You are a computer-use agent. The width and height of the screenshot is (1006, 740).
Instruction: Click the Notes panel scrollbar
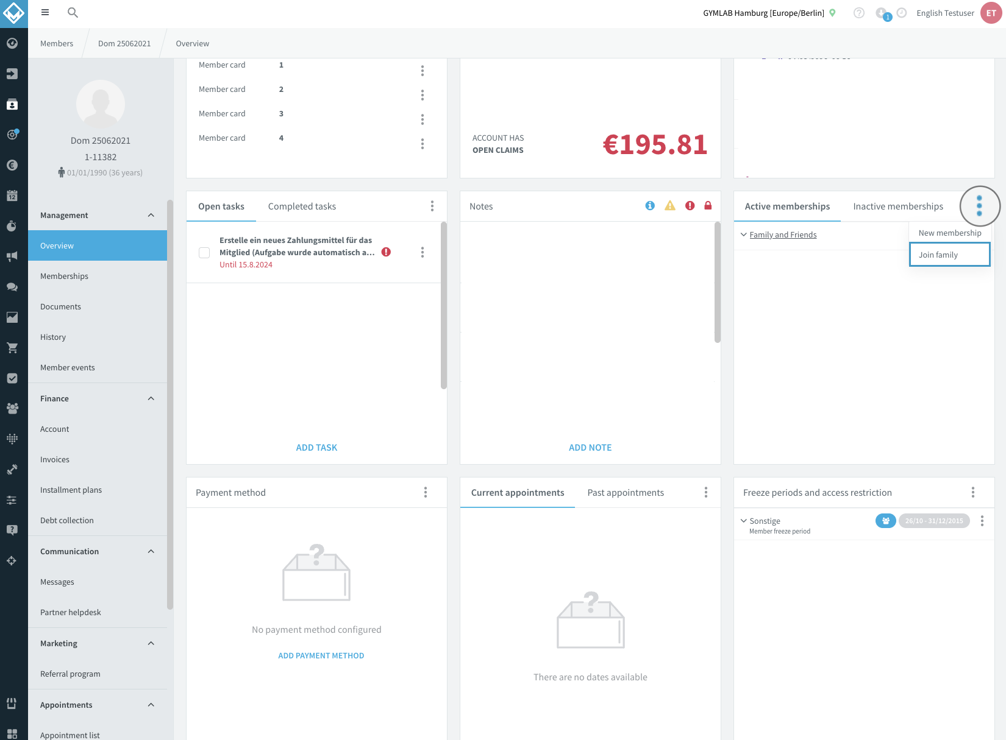[718, 282]
